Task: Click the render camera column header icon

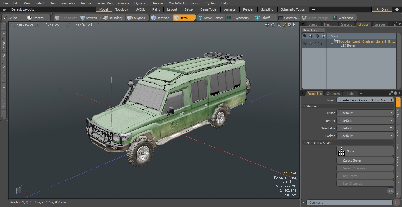Action: 311,36
